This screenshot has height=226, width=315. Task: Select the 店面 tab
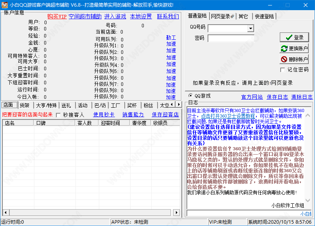pos(9,105)
